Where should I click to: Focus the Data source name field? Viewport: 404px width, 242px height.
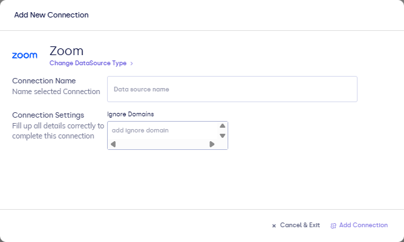pyautogui.click(x=232, y=89)
